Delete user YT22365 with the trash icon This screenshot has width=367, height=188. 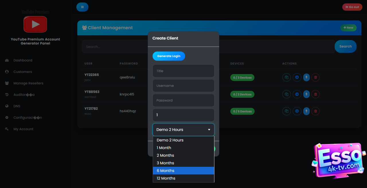pyautogui.click(x=315, y=77)
